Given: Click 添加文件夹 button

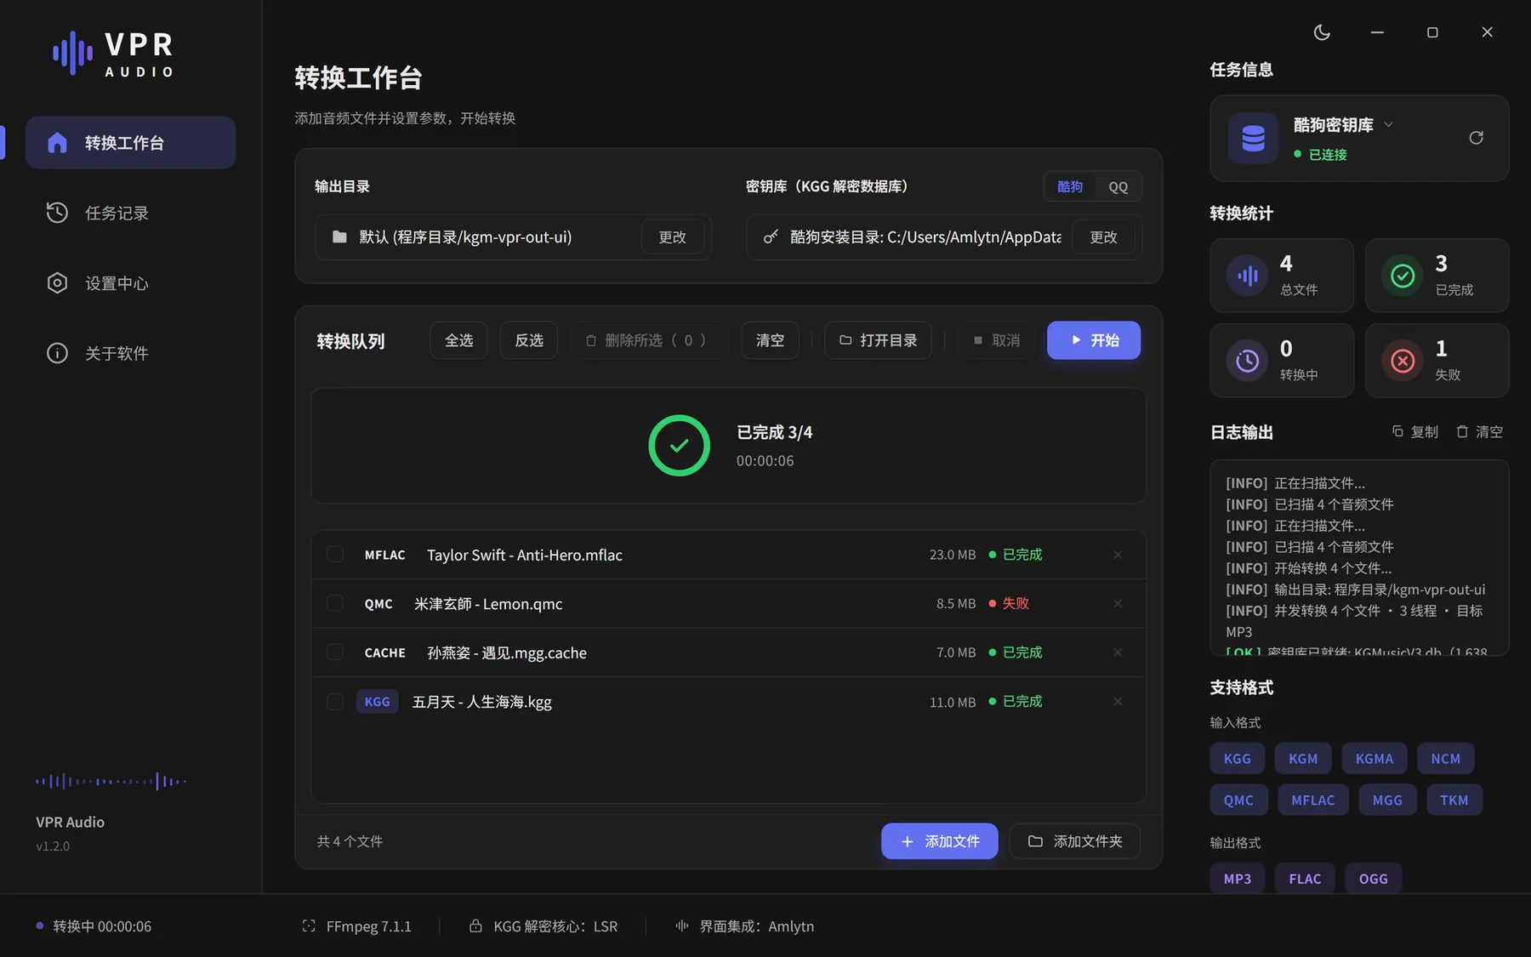Looking at the screenshot, I should pyautogui.click(x=1074, y=841).
